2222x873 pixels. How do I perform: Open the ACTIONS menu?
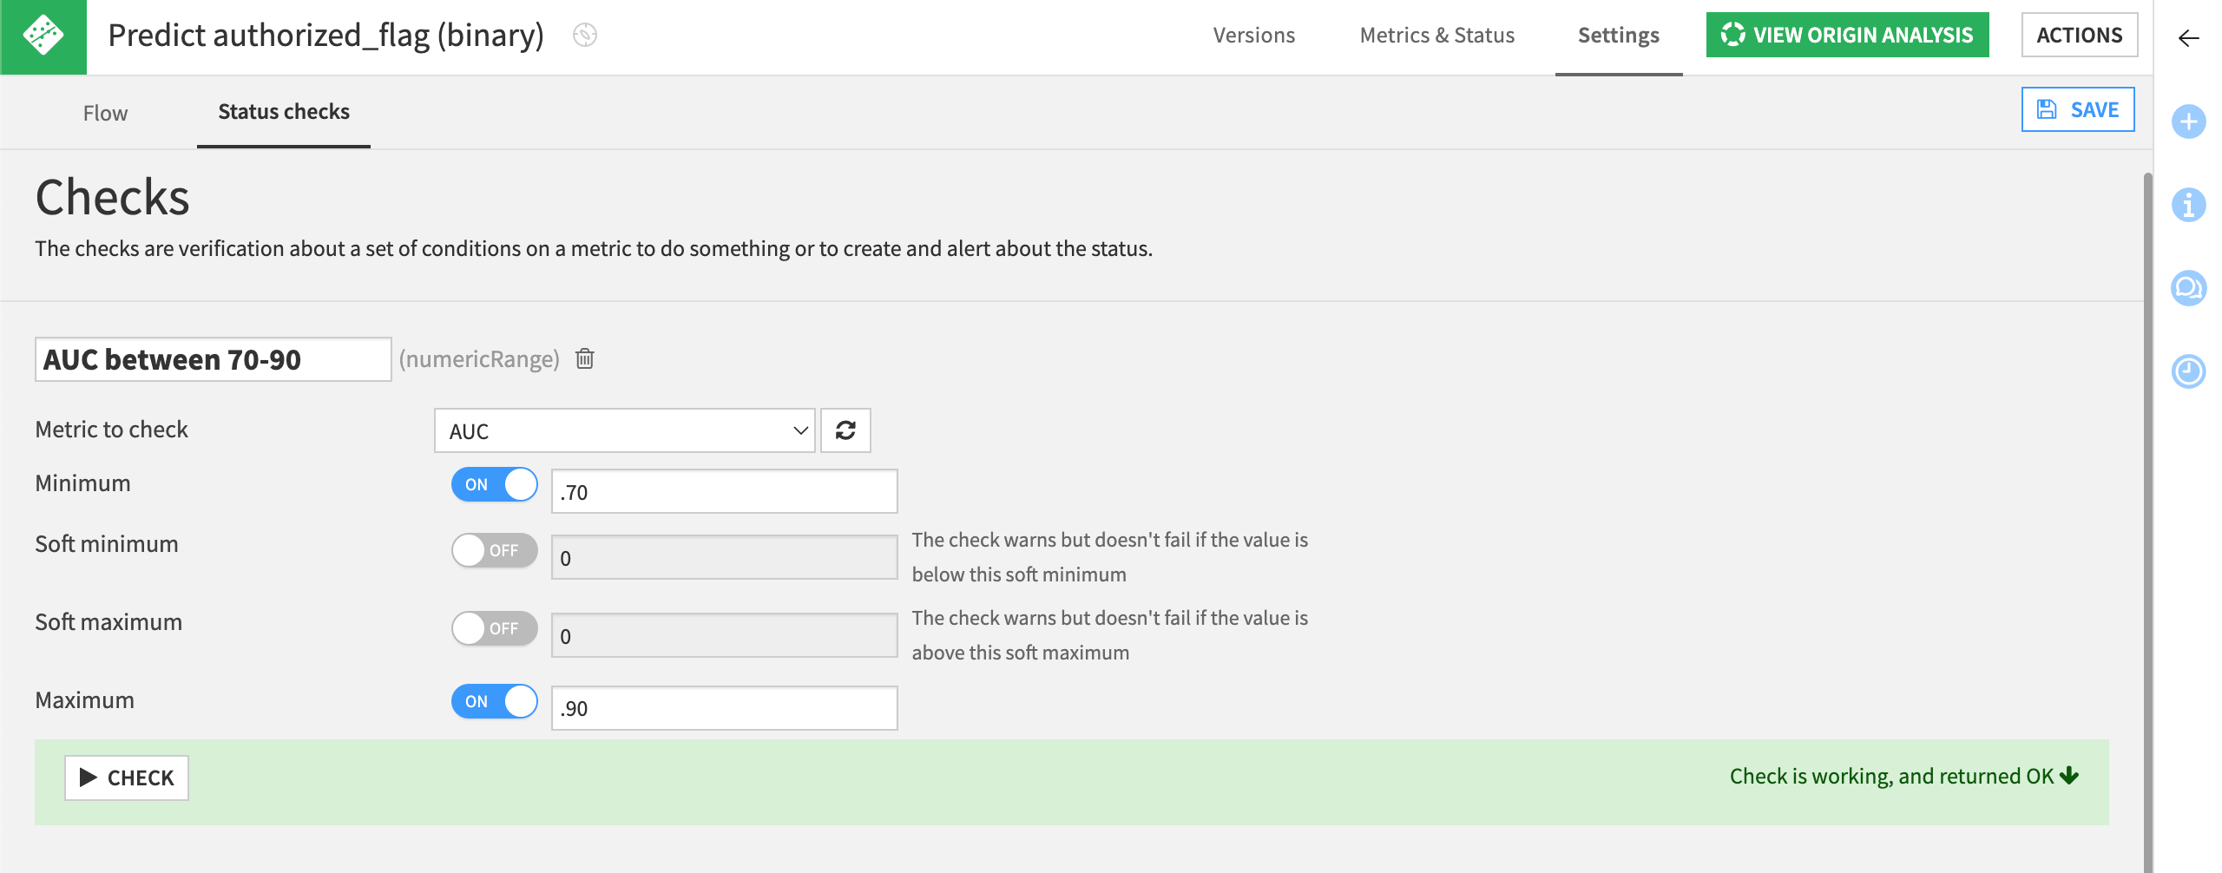point(2079,36)
